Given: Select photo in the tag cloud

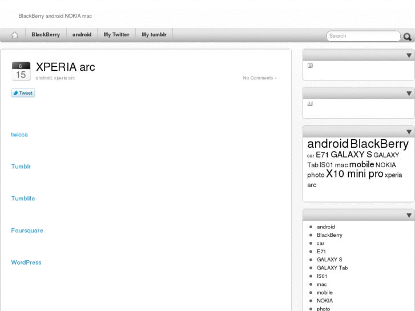Looking at the screenshot, I should (x=316, y=175).
